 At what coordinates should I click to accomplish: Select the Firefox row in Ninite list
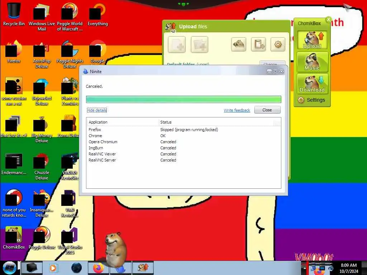[x=183, y=130]
